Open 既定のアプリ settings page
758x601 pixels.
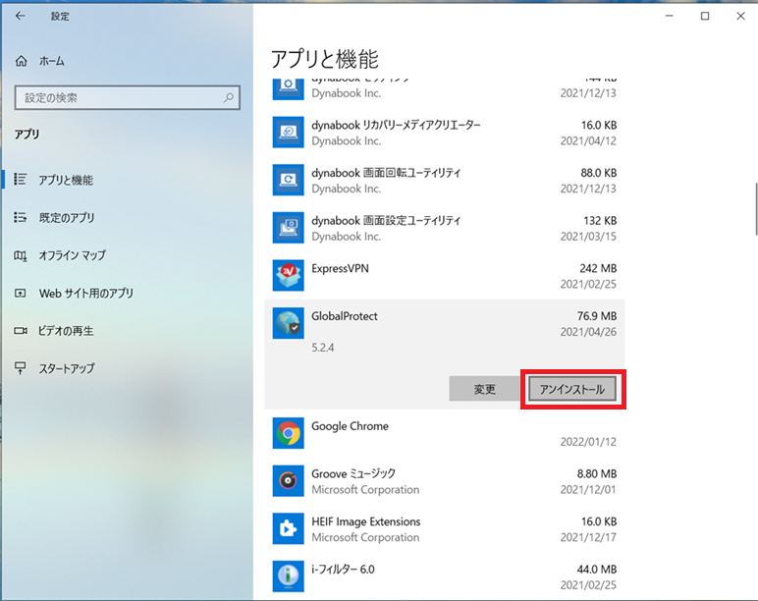tap(66, 218)
